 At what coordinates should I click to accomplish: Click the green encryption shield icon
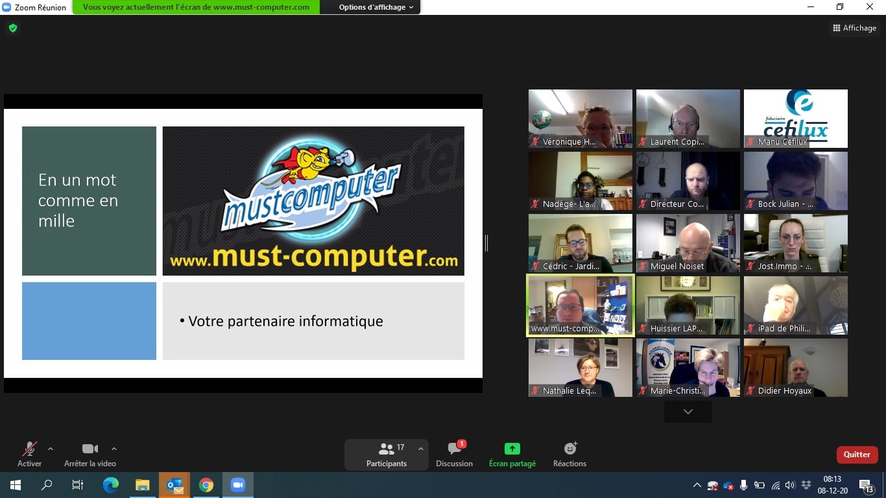[12, 28]
